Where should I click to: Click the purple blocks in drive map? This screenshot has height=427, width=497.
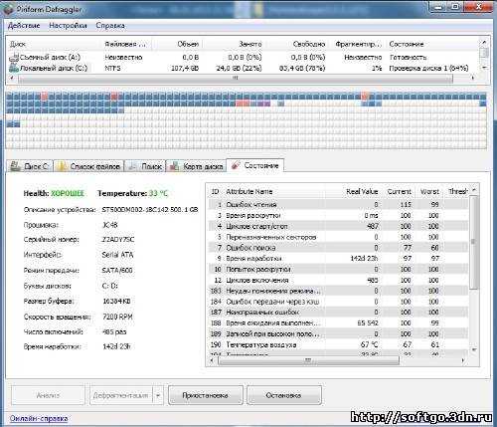point(263,104)
